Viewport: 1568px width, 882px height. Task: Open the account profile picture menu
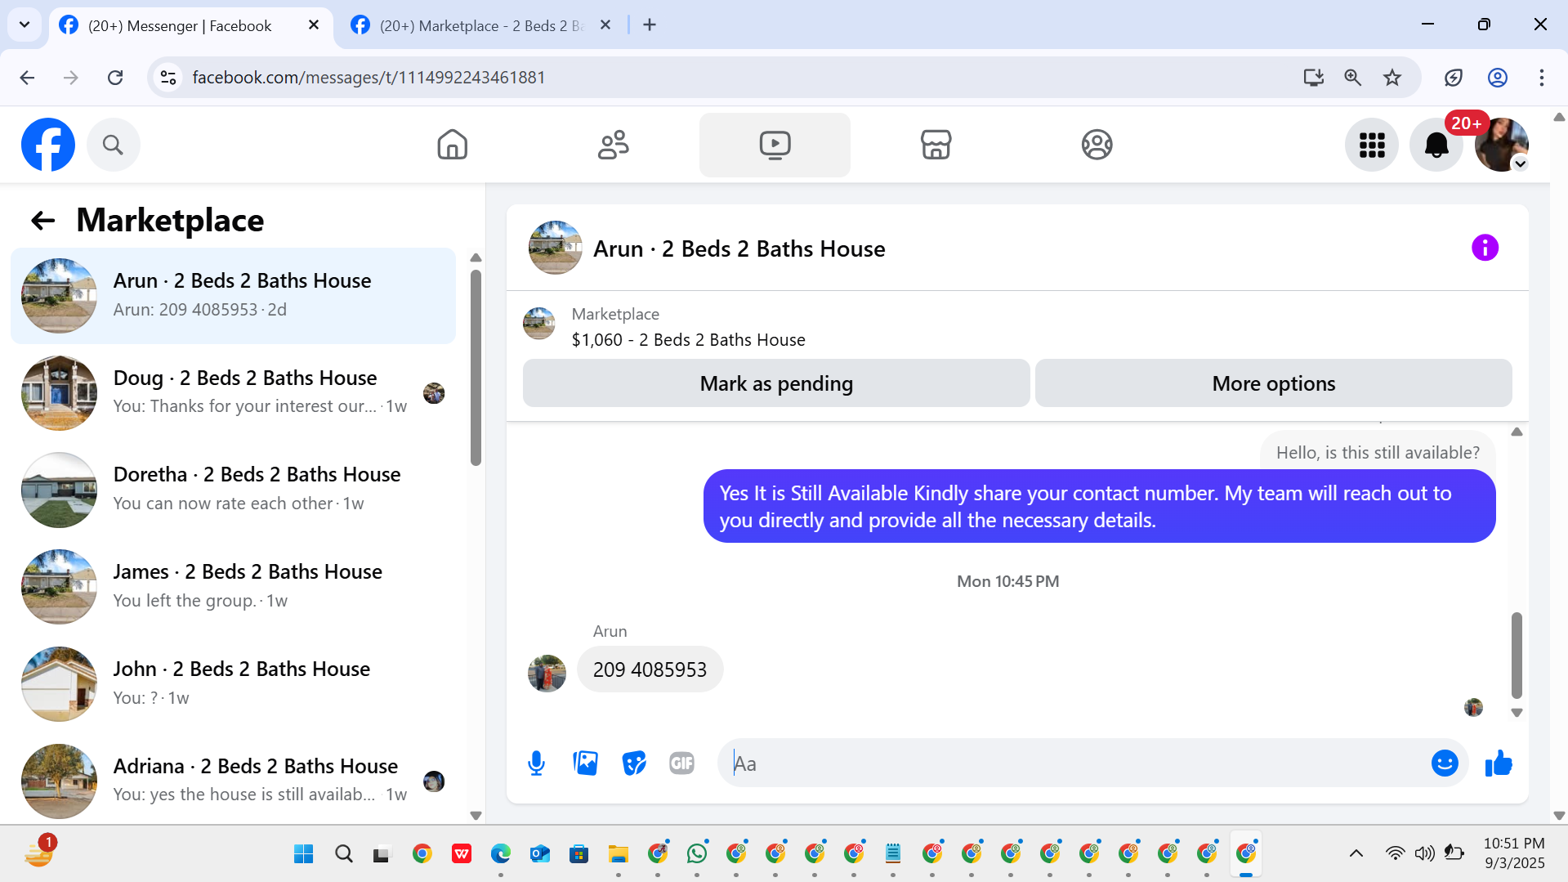[x=1502, y=145]
